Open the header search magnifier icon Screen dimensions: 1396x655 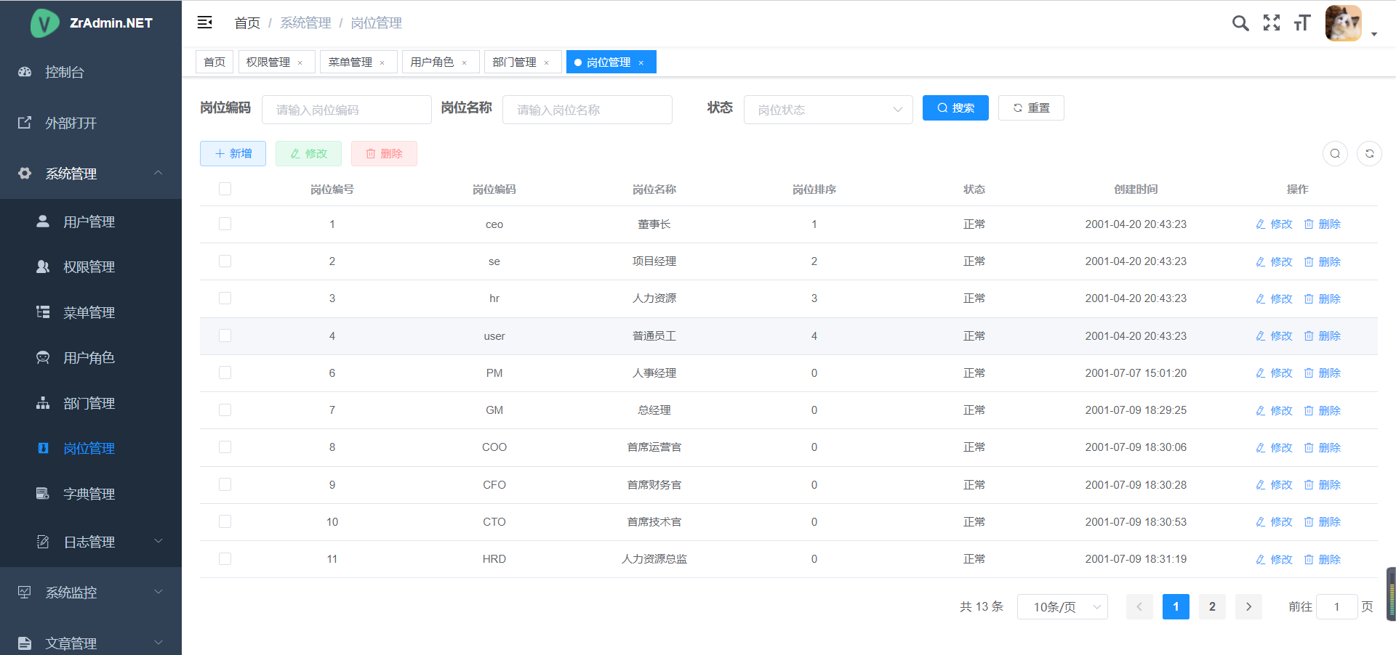coord(1240,23)
